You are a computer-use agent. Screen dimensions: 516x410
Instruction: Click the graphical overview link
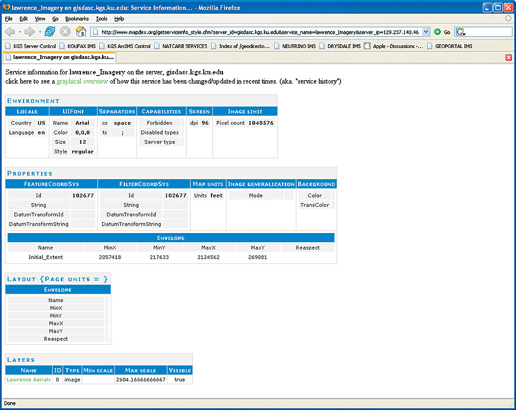coord(82,81)
